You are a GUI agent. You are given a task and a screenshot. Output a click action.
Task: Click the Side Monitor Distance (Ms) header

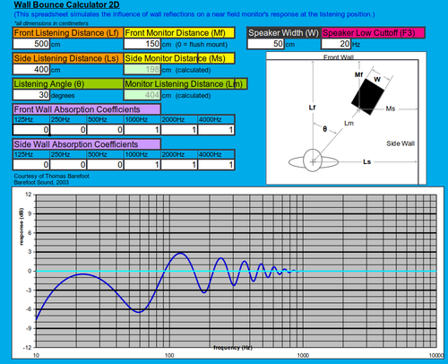(x=179, y=58)
